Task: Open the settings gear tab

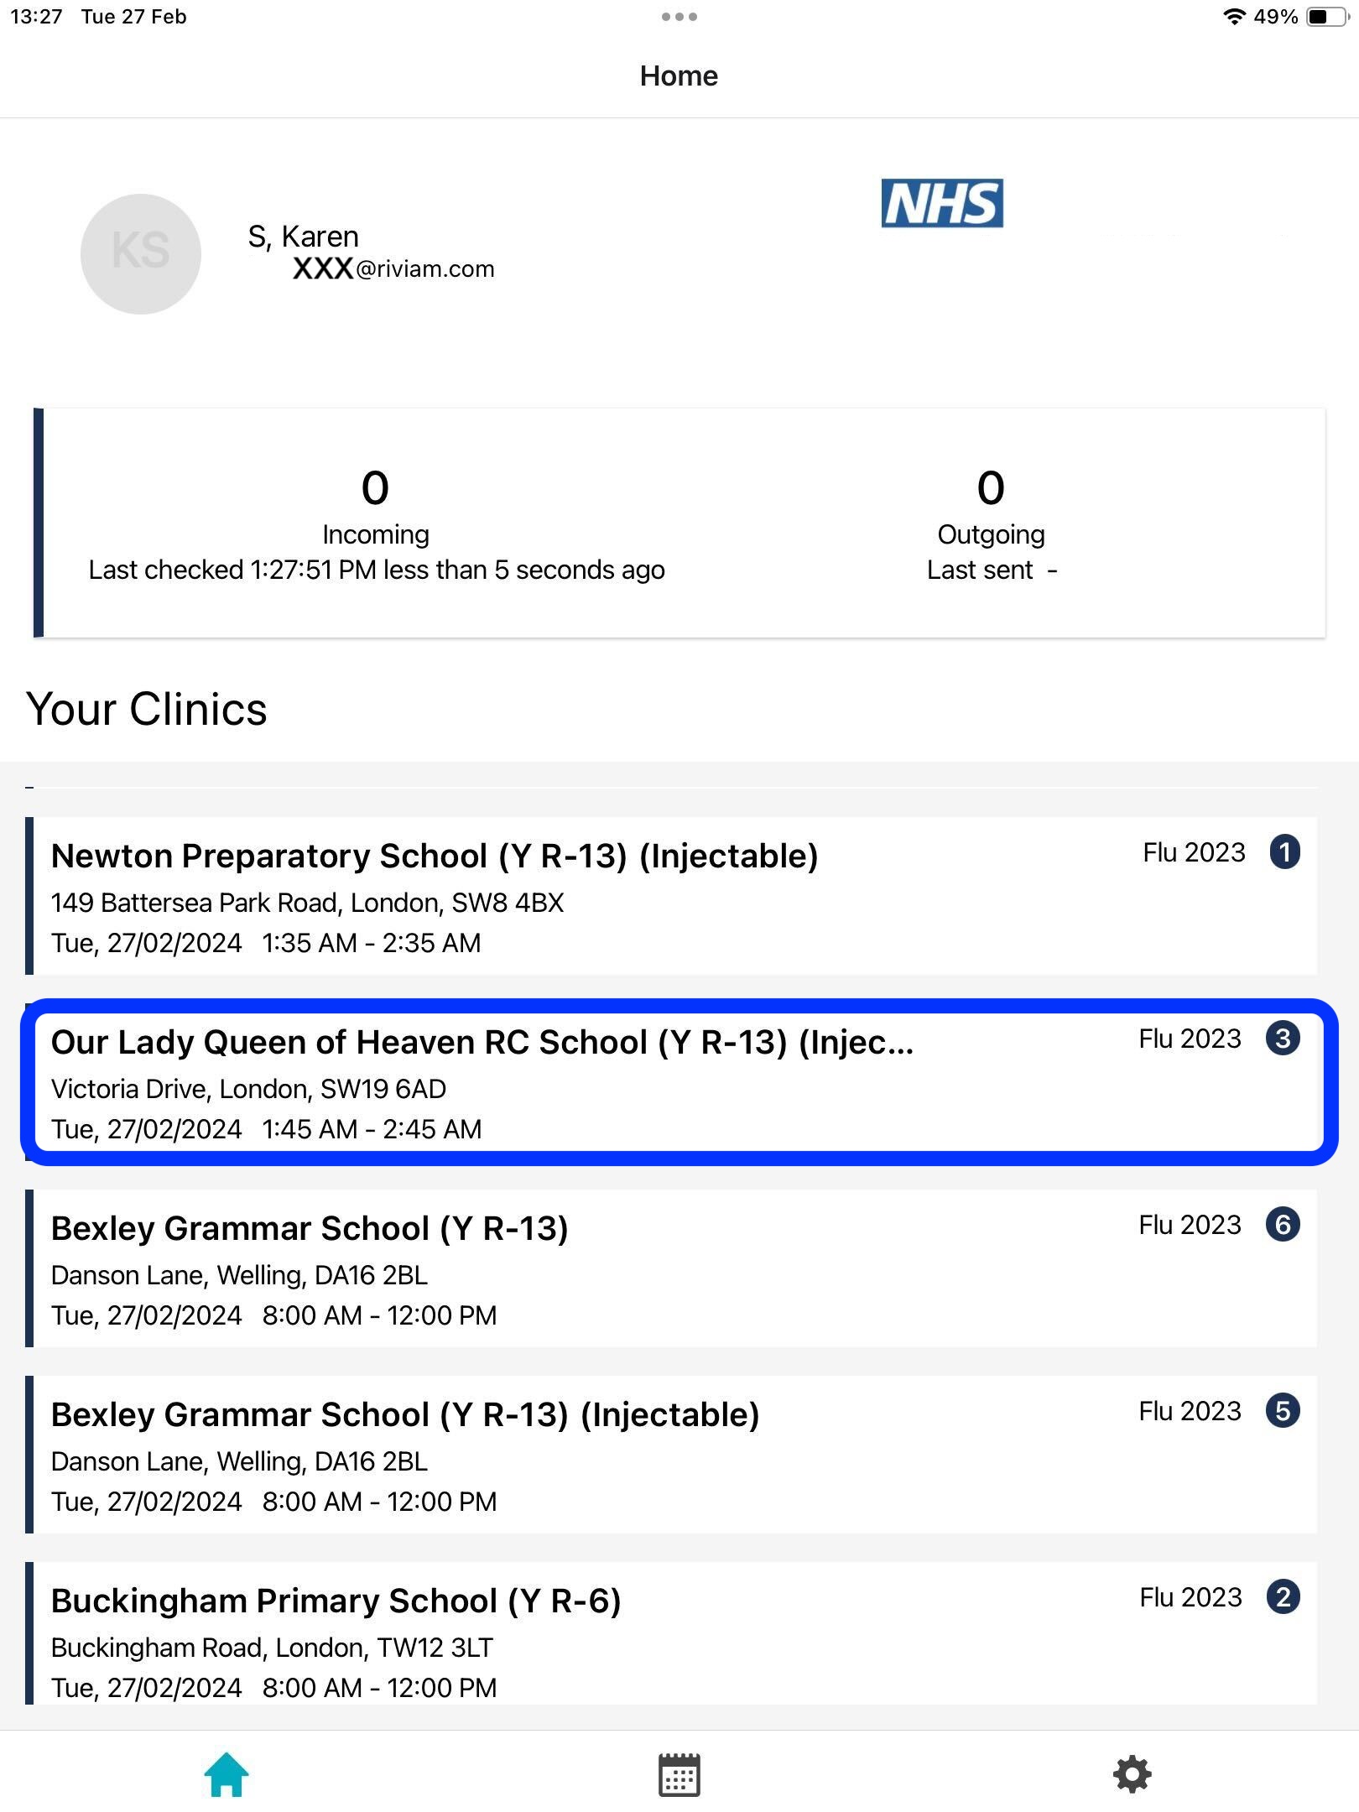Action: (x=1132, y=1774)
